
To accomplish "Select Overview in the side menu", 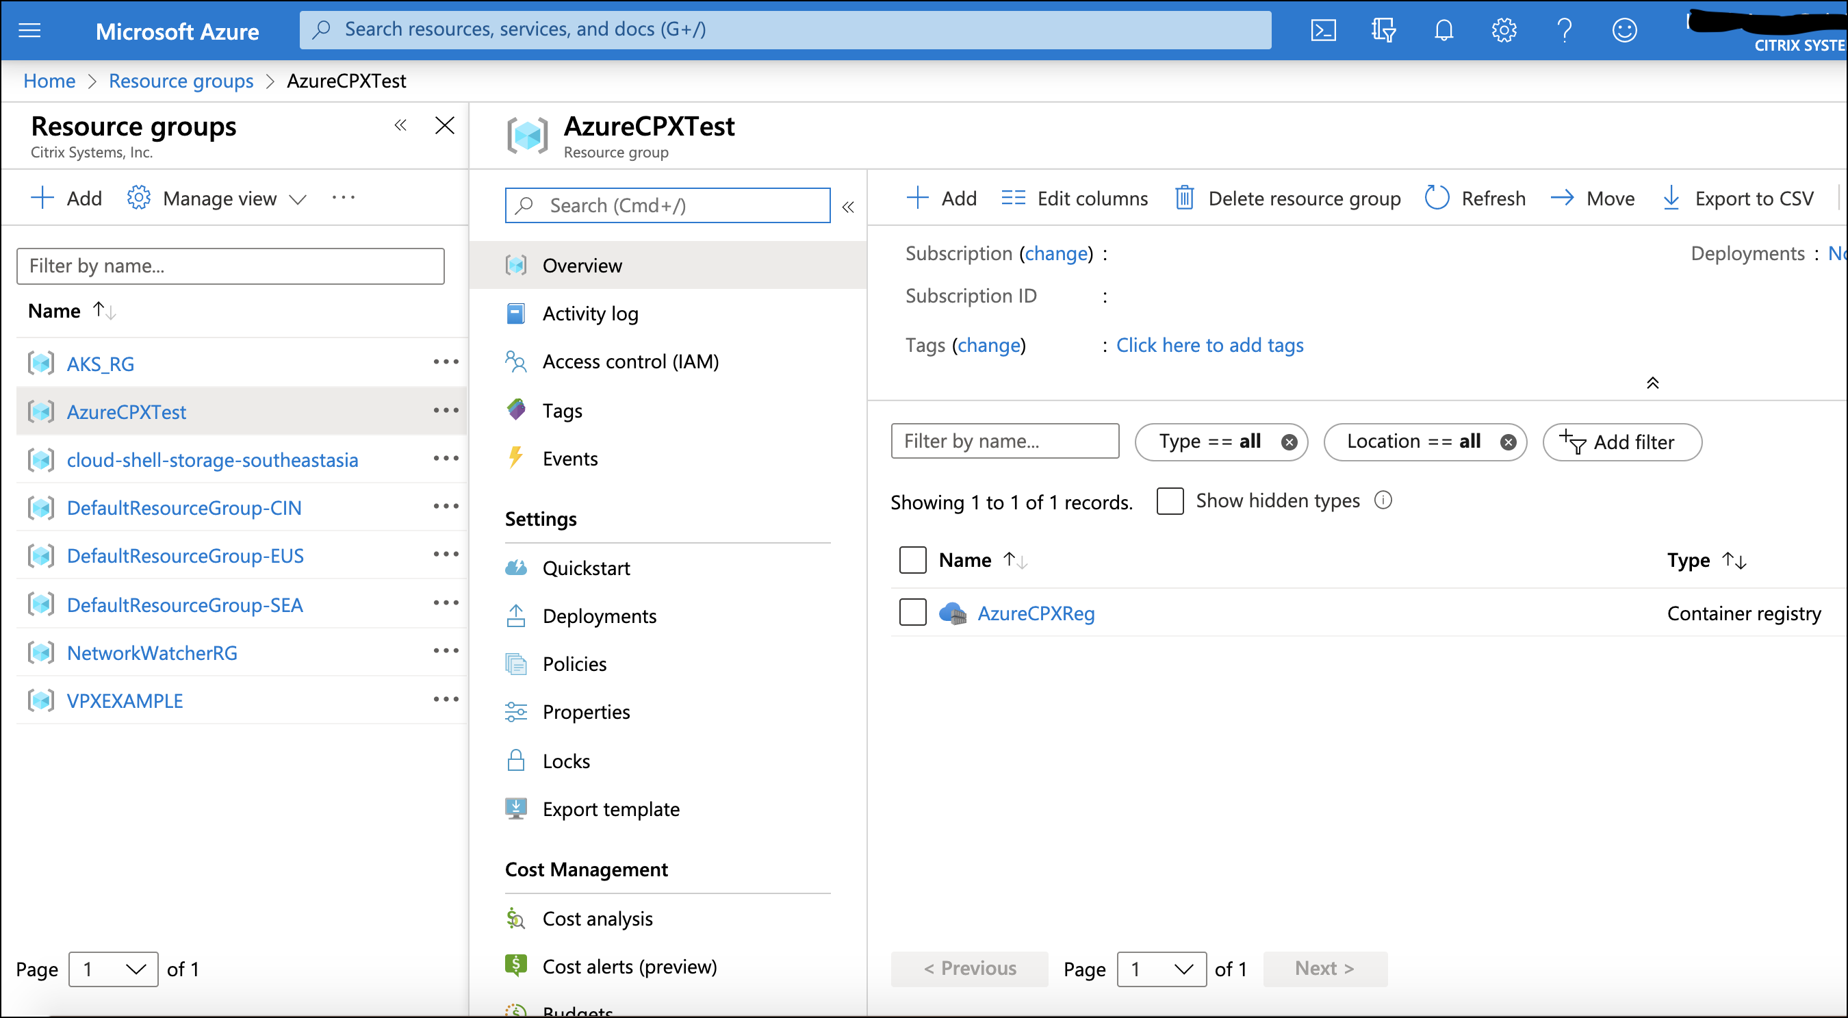I will [668, 266].
